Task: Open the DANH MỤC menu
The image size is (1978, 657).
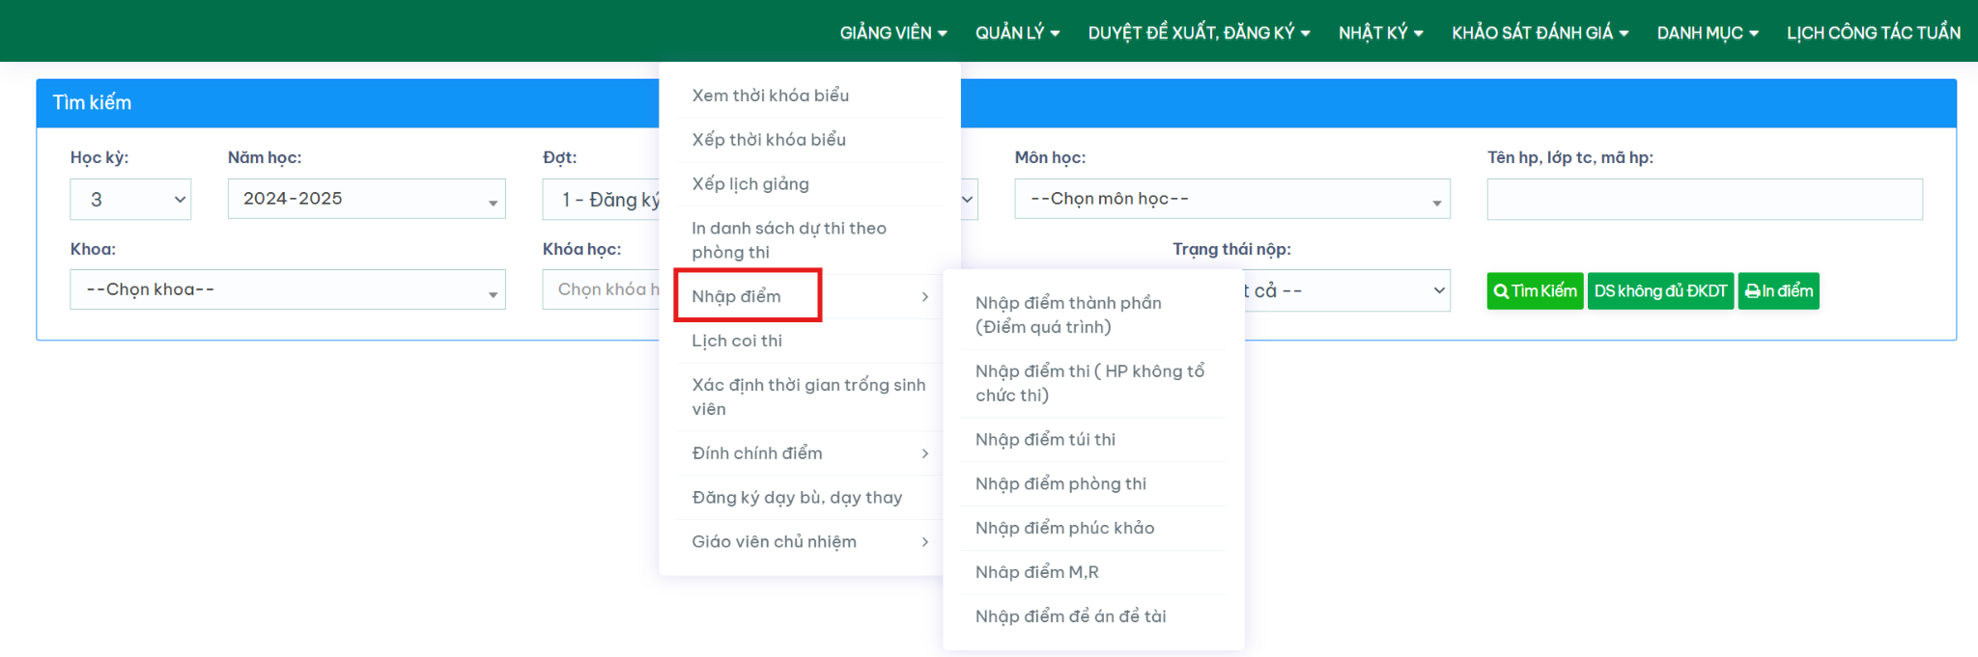Action: [1708, 33]
